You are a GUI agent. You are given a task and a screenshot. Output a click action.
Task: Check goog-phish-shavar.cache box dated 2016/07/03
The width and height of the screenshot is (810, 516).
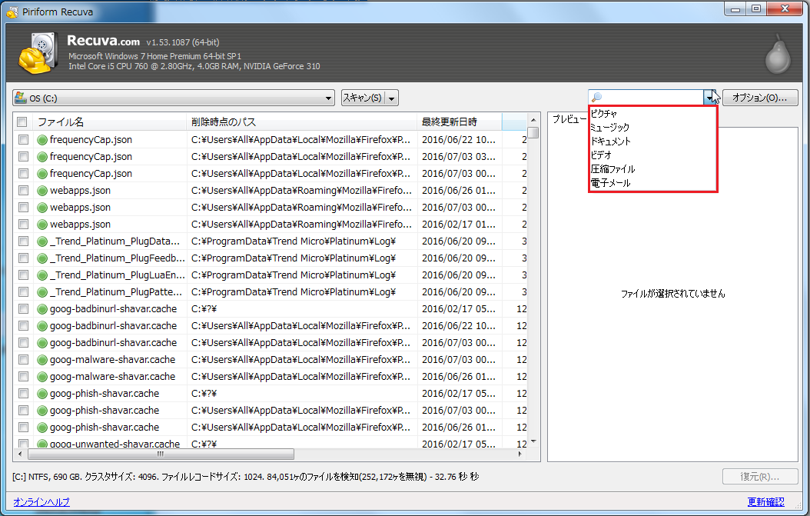pos(23,411)
